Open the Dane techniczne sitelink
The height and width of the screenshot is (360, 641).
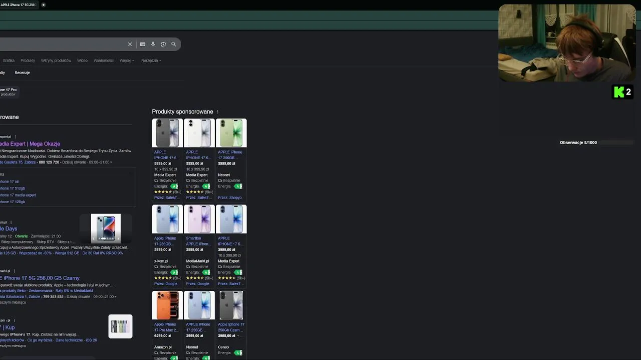[69, 340]
